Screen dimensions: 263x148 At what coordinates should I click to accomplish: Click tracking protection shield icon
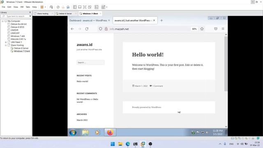(100, 29)
